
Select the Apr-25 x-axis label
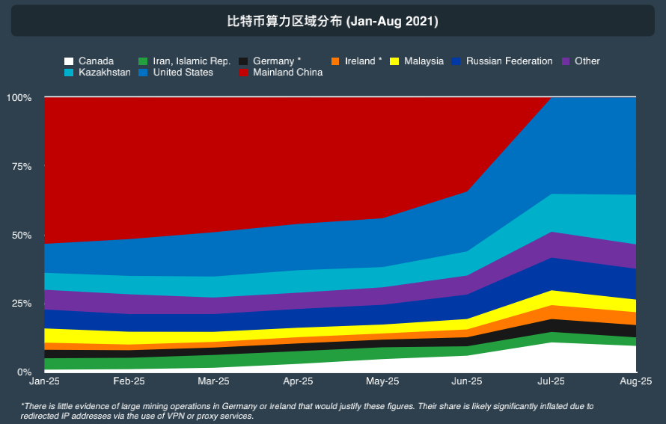298,381
